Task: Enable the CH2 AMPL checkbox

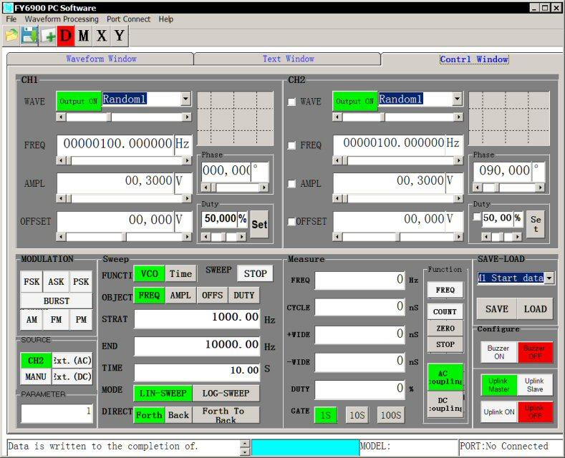Action: 292,184
